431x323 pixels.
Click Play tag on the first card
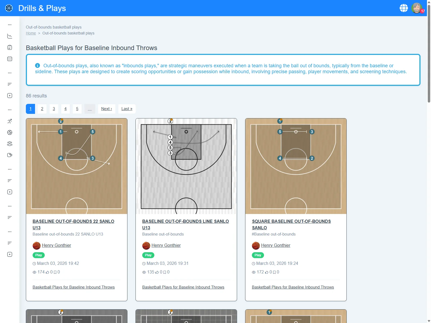[x=39, y=255]
